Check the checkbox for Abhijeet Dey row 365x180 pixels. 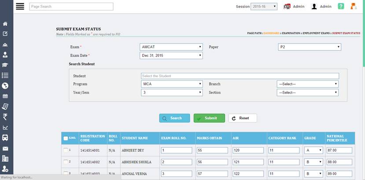(66, 150)
